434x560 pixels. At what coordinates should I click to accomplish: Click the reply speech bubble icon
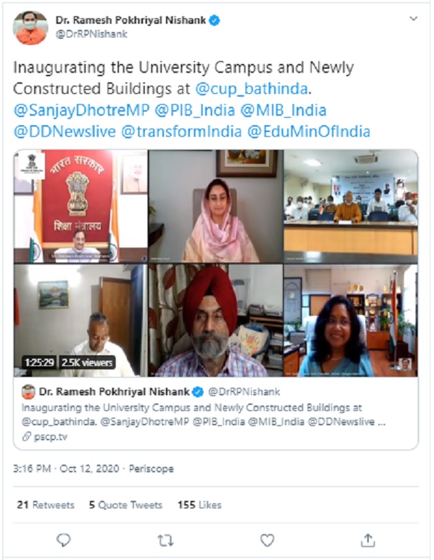pyautogui.click(x=63, y=540)
